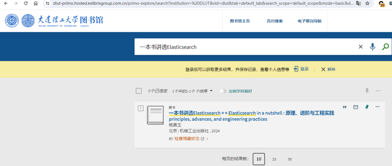Expand the 1个中的1-1个结果 dropdown
The height and width of the screenshot is (166, 392).
[x=192, y=91]
